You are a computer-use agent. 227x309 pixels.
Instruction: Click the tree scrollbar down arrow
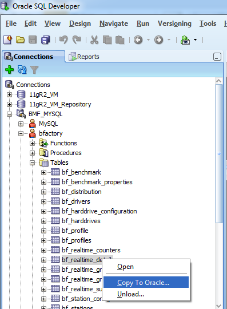(219, 306)
